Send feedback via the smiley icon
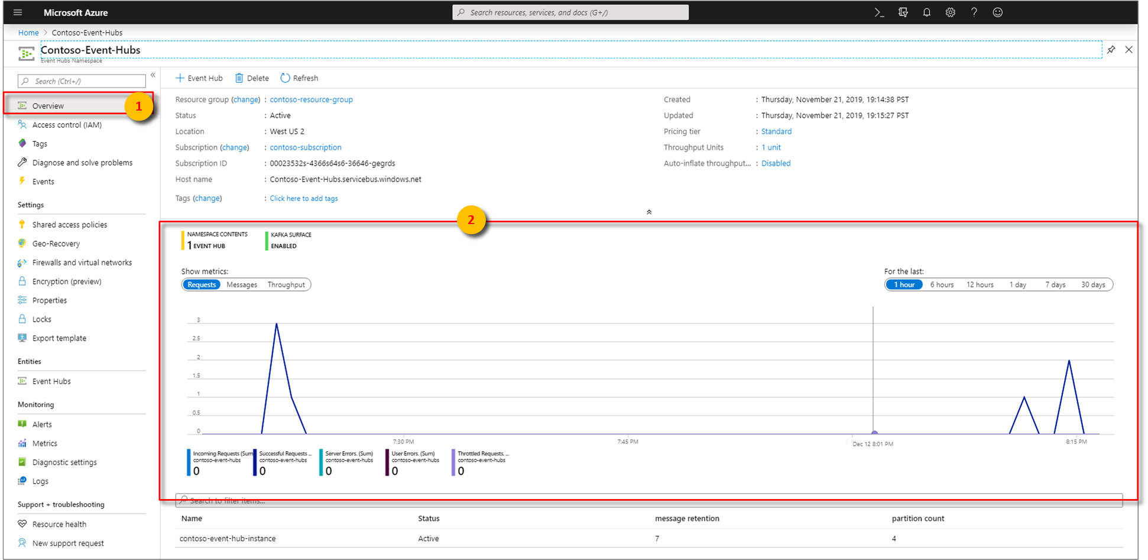Viewport: 1148px width, 560px height. 997,12
